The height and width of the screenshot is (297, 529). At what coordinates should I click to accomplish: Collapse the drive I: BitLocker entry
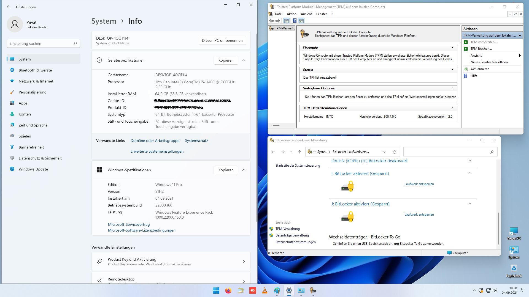pyautogui.click(x=470, y=173)
